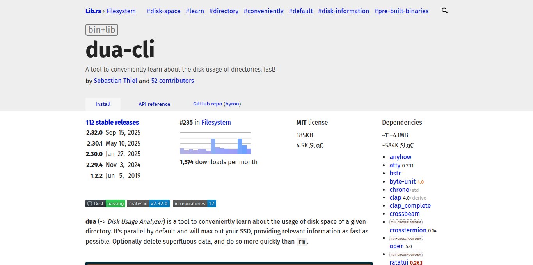This screenshot has height=265, width=533.
Task: Click the downloads per month chart
Action: (x=215, y=143)
